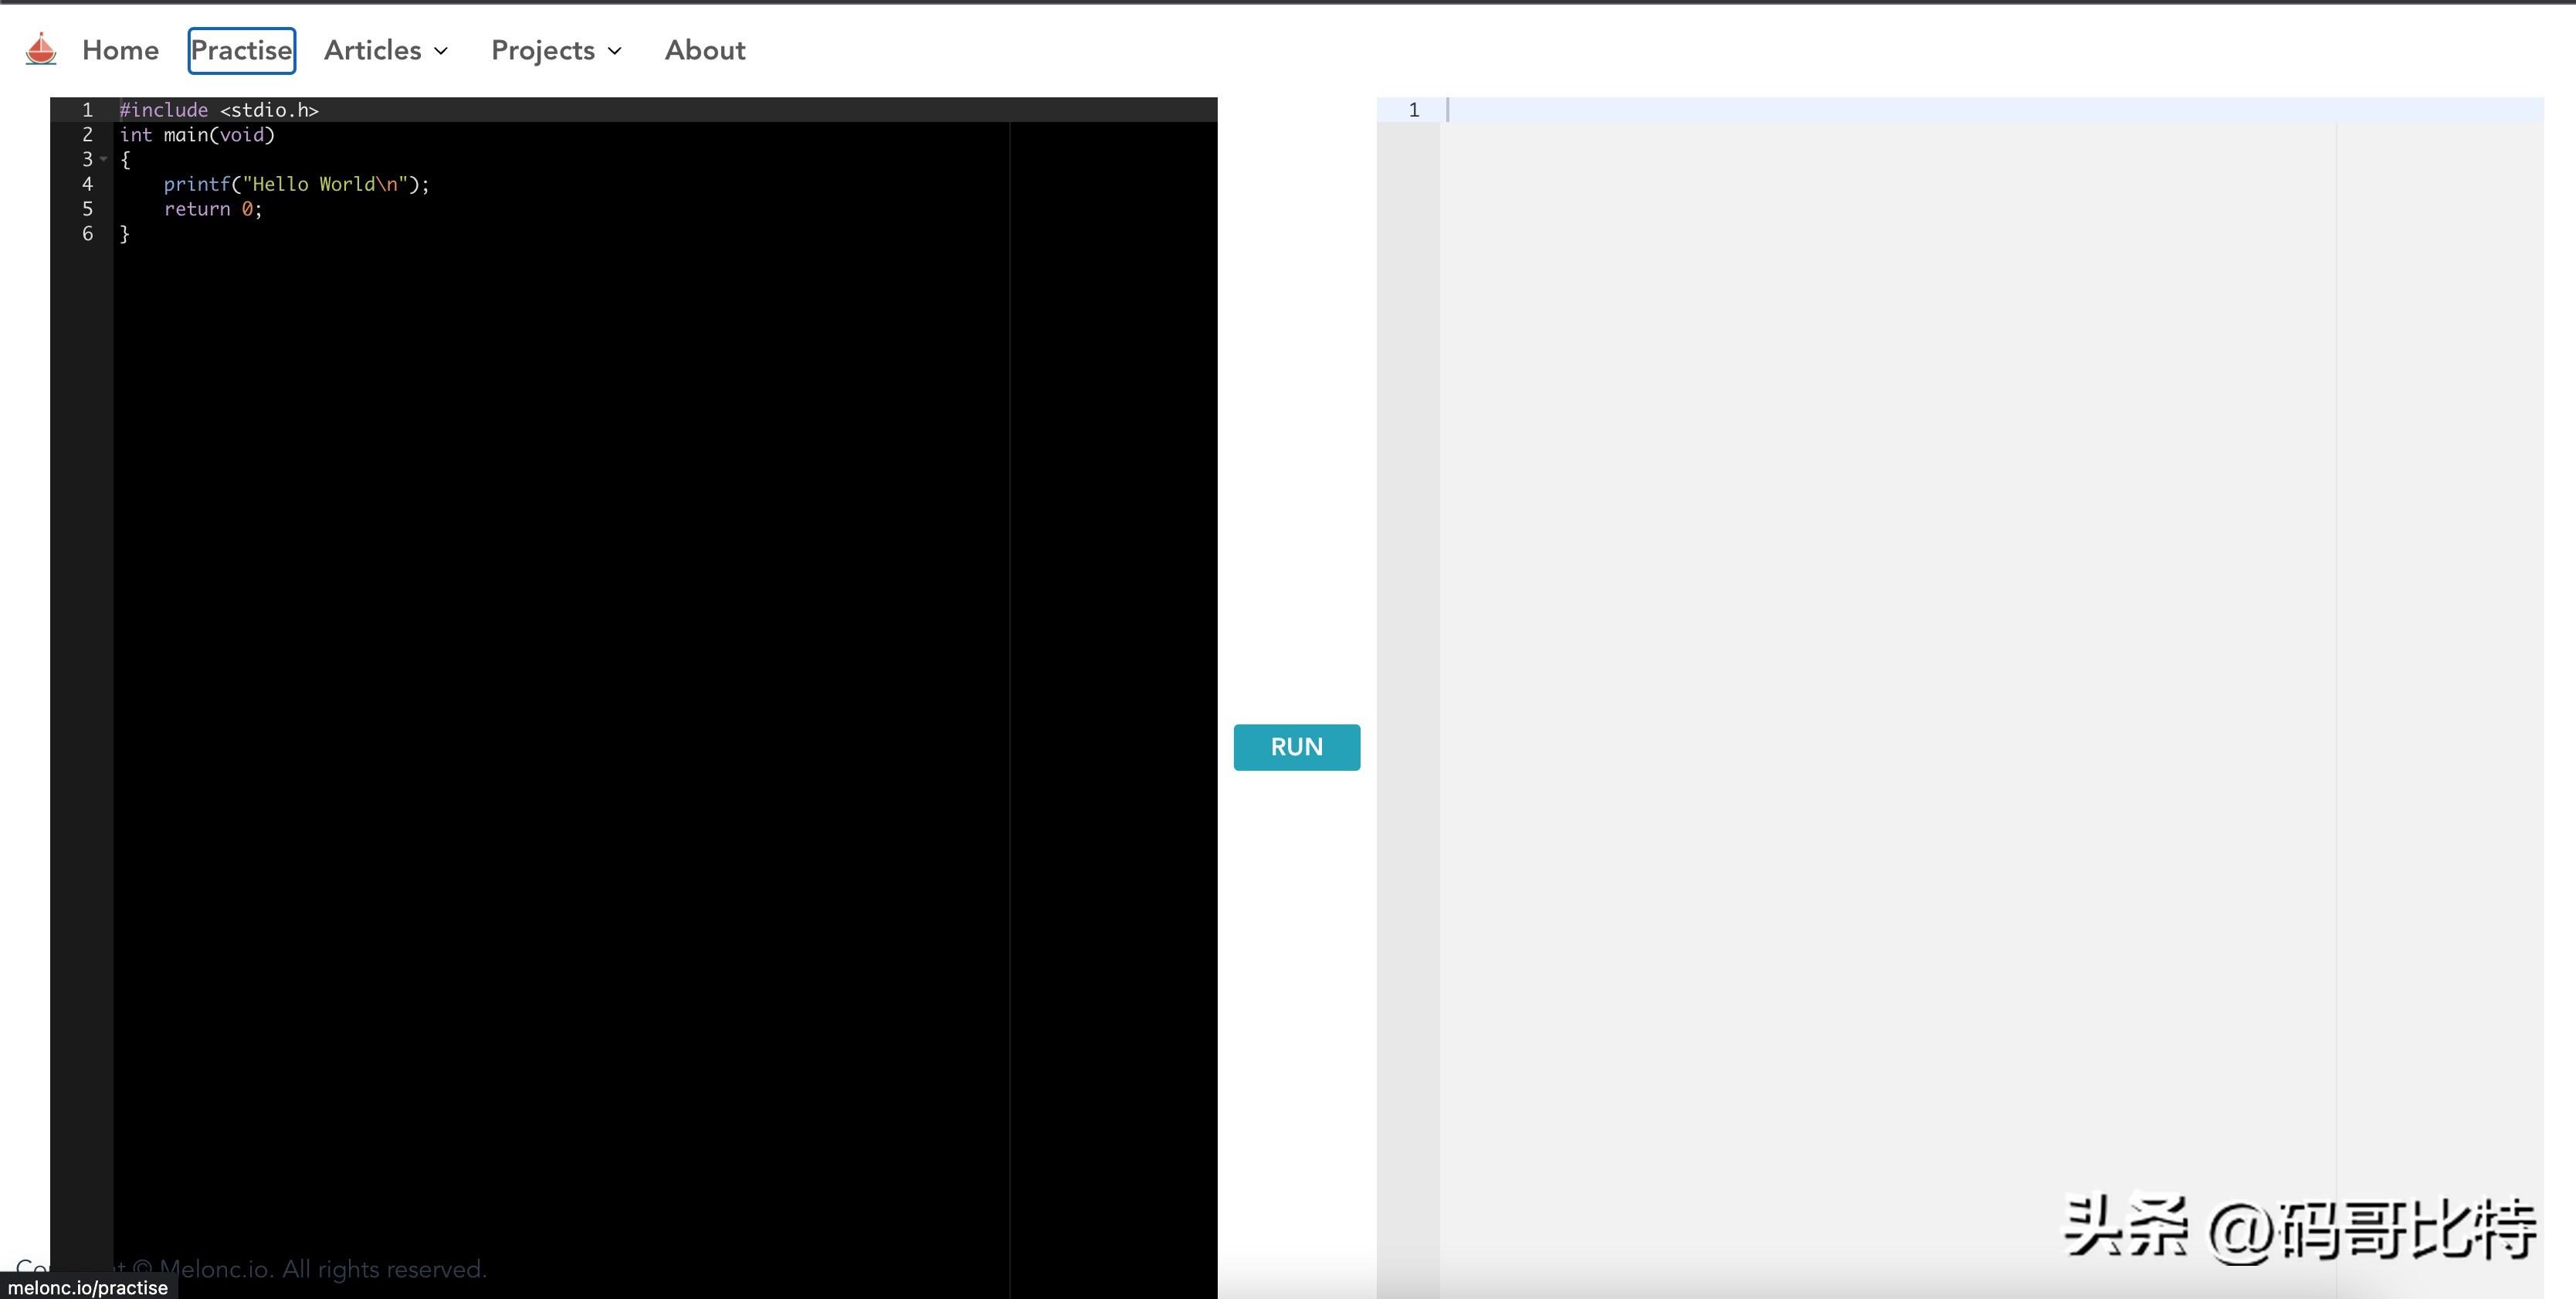Image resolution: width=2576 pixels, height=1299 pixels.
Task: Click the Melonc.io logo icon
Action: tap(42, 49)
